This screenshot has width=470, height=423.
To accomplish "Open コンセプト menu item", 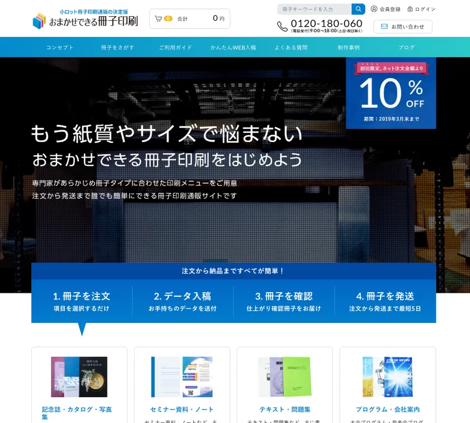I will point(60,47).
